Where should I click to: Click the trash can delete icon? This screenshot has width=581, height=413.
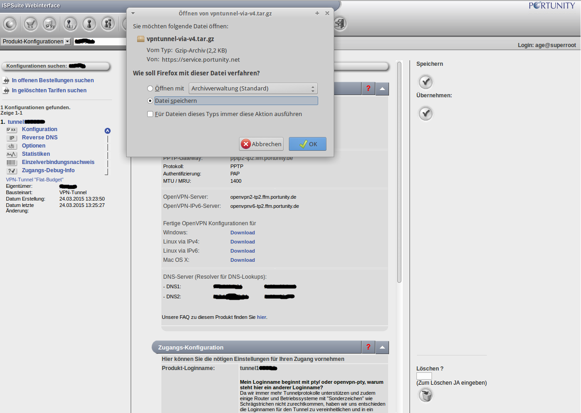click(x=426, y=395)
